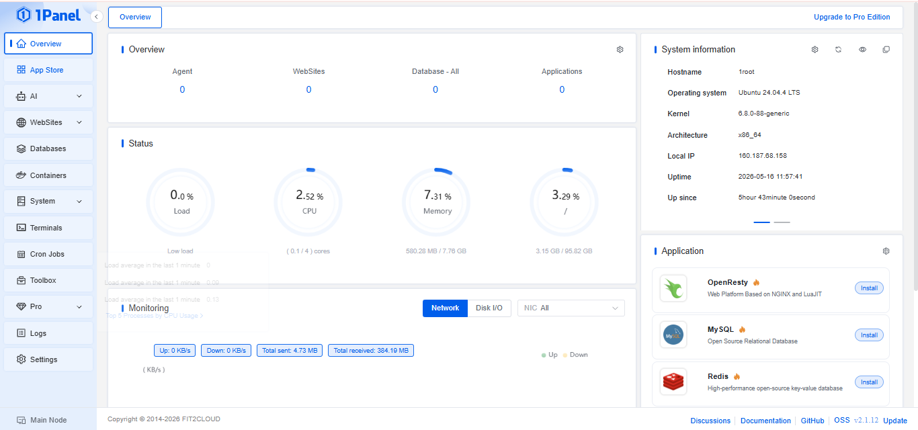The height and width of the screenshot is (430, 918).
Task: Open Top 5 Processes by CPU Usage
Action: coord(155,315)
